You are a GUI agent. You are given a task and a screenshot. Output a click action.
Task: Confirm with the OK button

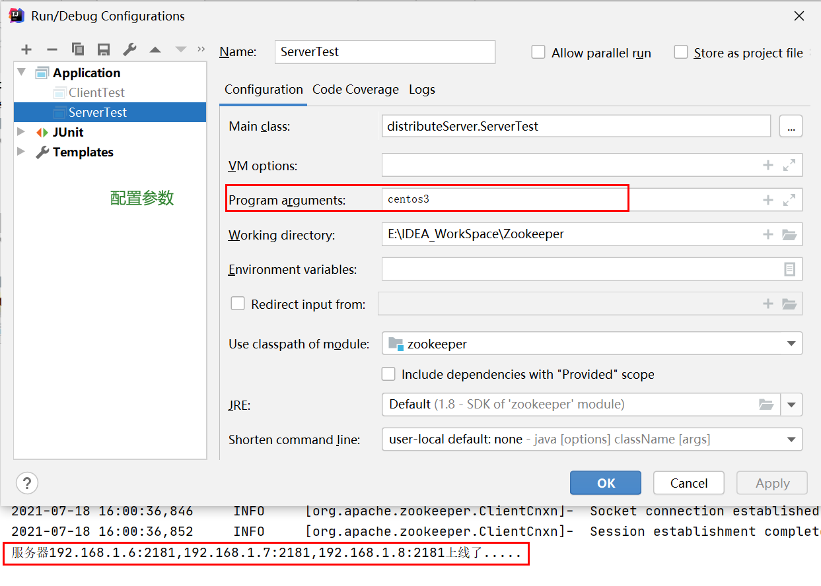click(x=606, y=483)
